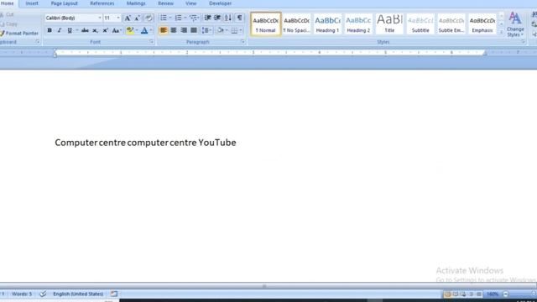Open shading color dropdown arrow
Viewport: 537px width, 302px height.
click(x=227, y=30)
